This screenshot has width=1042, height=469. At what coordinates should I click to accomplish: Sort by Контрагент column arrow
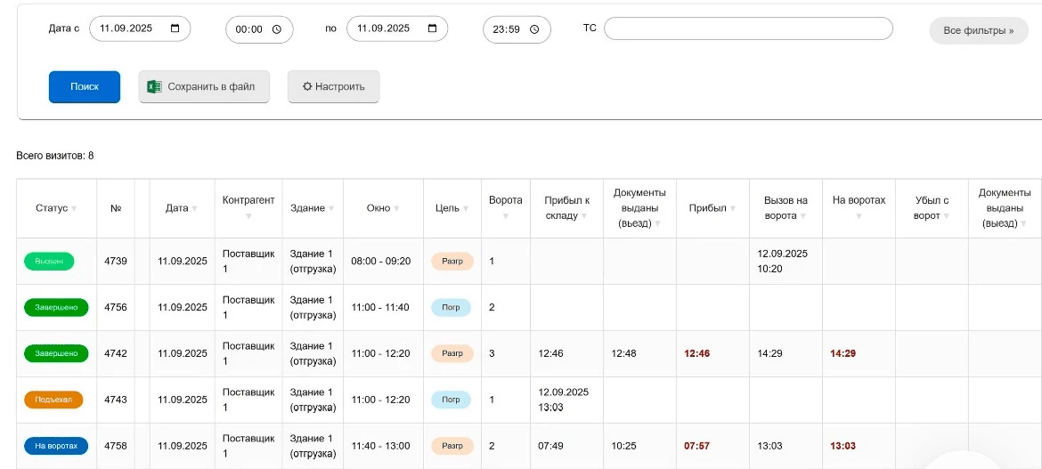pyautogui.click(x=248, y=216)
